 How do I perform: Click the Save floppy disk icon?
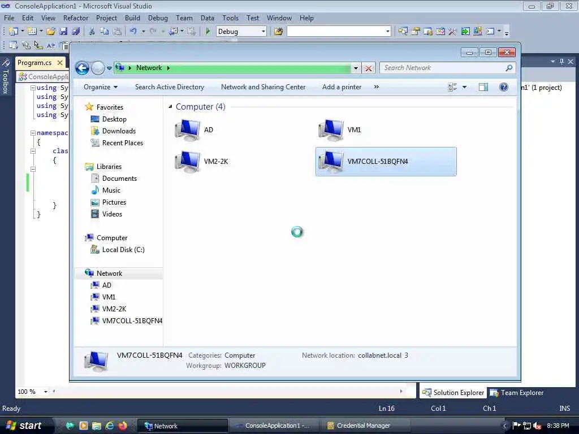tap(63, 32)
